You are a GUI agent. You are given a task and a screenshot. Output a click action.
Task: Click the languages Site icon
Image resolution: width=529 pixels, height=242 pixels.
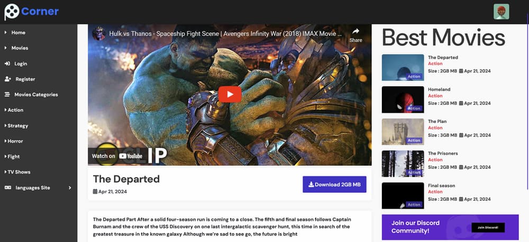pos(8,187)
